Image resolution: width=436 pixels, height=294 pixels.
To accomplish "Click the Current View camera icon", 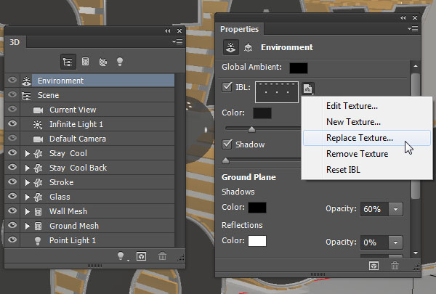I will [x=38, y=110].
